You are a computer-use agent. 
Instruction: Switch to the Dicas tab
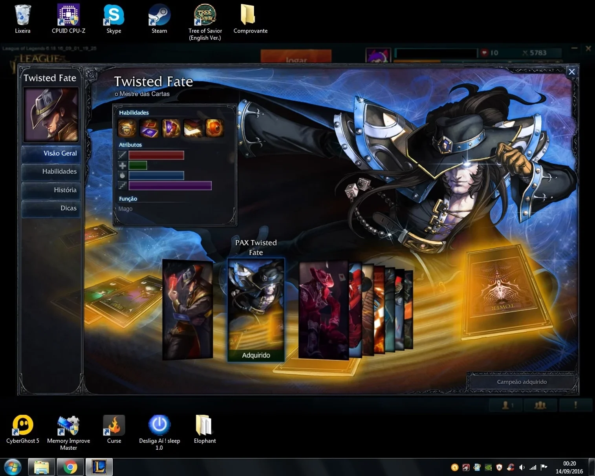coord(51,208)
